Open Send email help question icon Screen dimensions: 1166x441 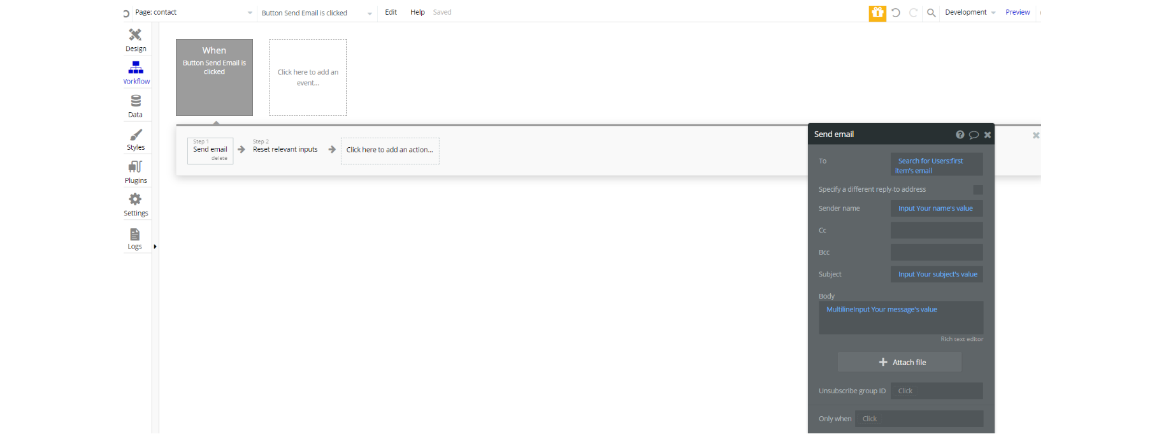coord(960,134)
